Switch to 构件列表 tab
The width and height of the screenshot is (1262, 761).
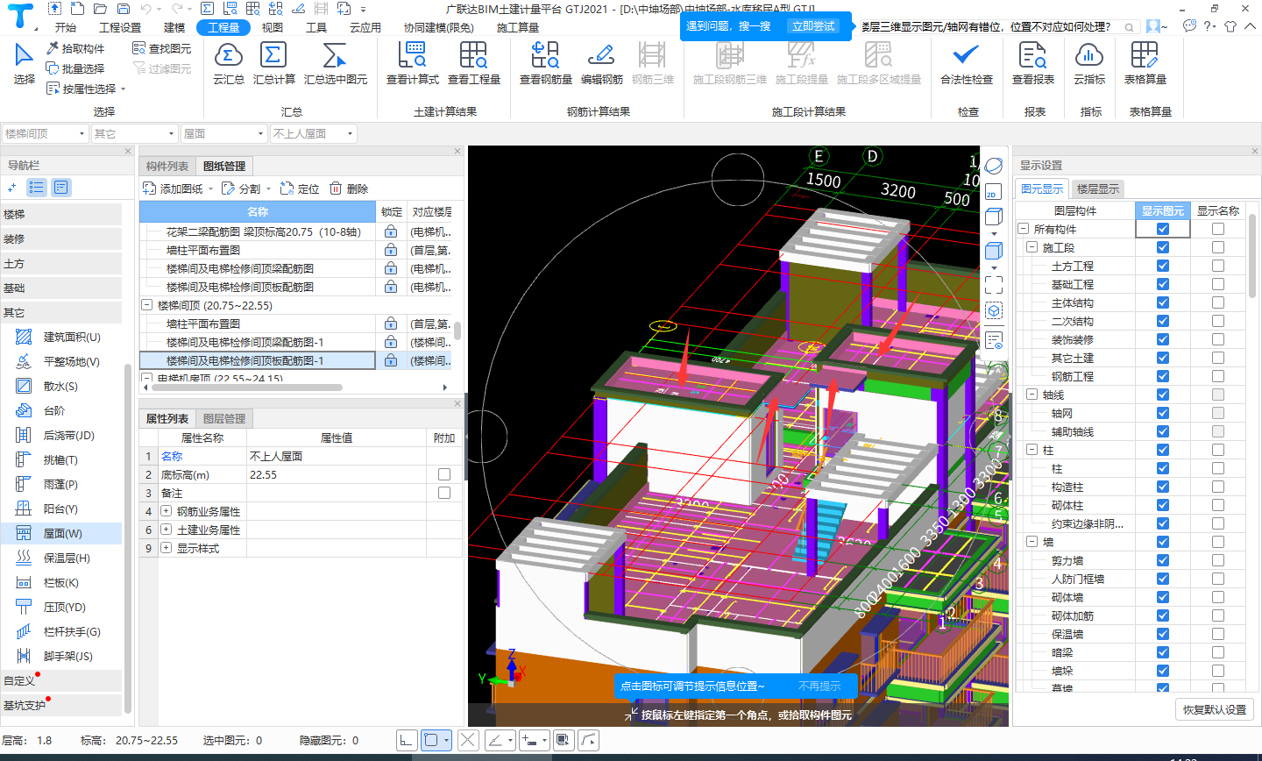167,166
